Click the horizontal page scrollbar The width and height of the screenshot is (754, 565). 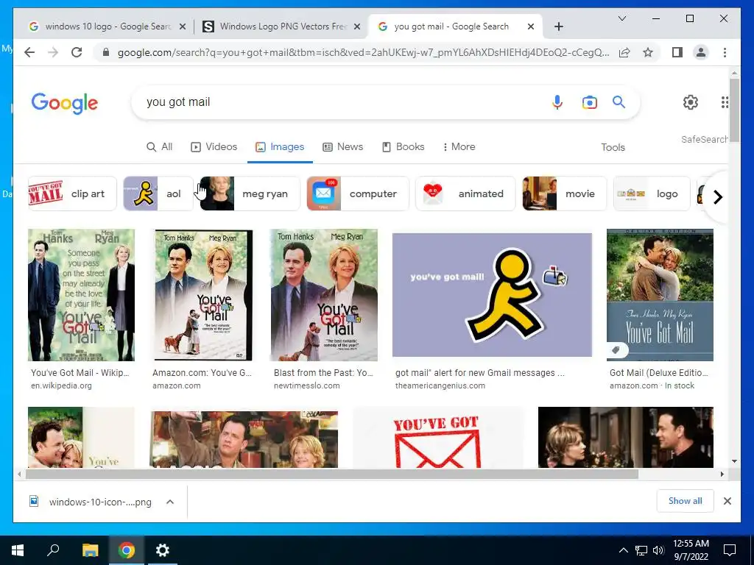point(332,475)
